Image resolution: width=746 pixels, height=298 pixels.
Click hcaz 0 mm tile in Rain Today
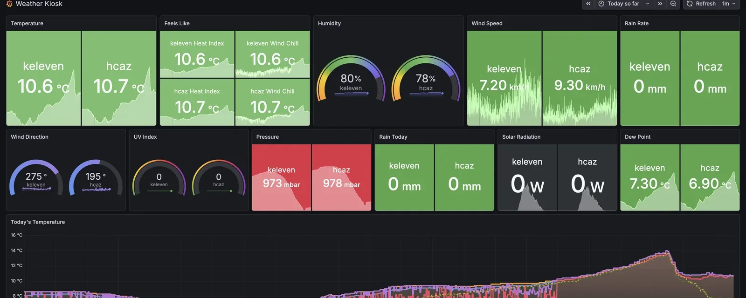tap(464, 177)
